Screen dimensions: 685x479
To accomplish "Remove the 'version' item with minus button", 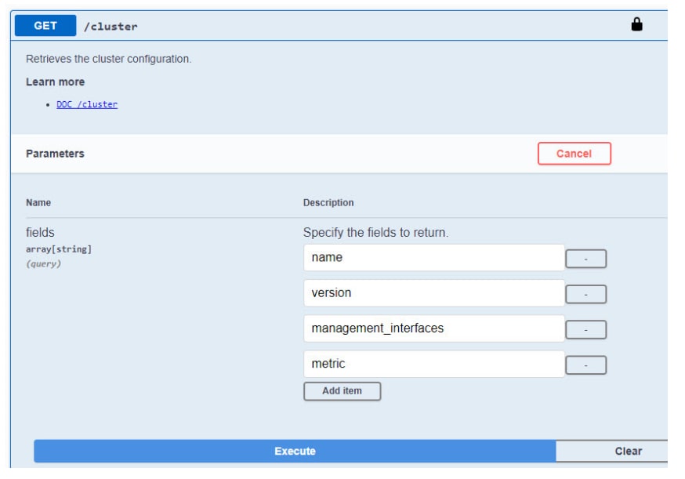I will click(x=585, y=295).
